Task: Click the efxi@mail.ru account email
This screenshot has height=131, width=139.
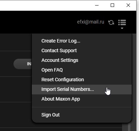Action: (x=91, y=22)
